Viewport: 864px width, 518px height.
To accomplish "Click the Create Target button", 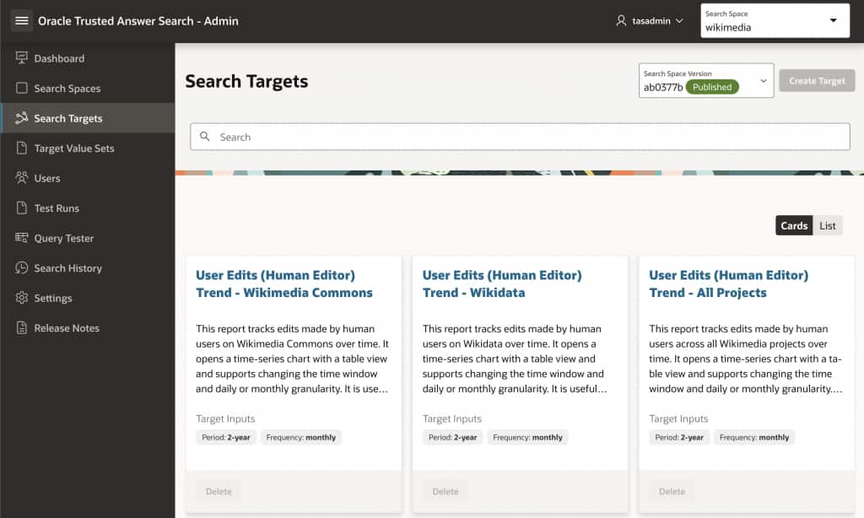I will coord(817,80).
